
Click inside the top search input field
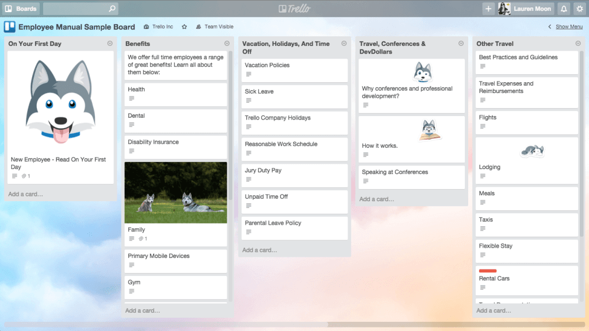point(78,9)
